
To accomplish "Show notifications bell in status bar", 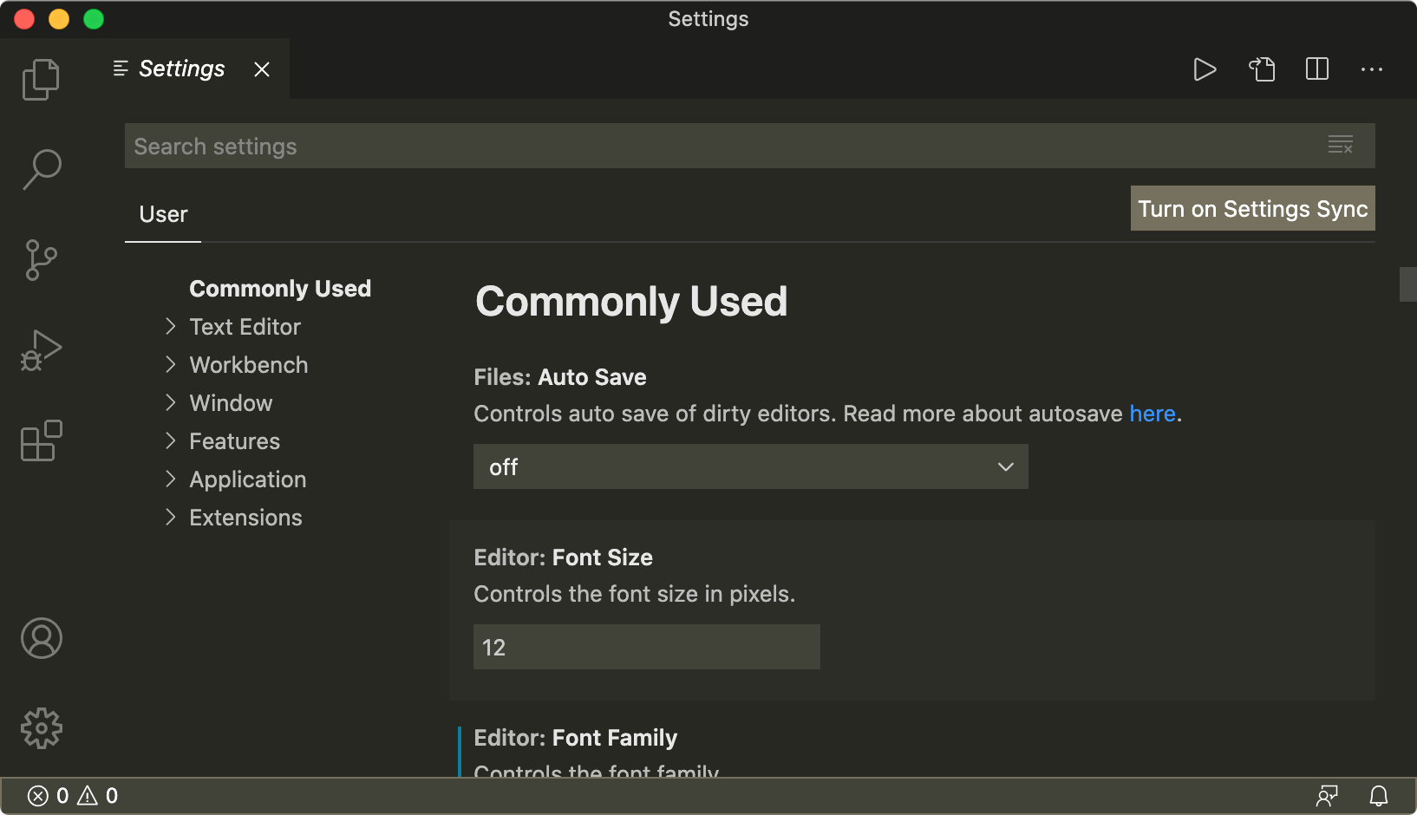I will pos(1378,796).
